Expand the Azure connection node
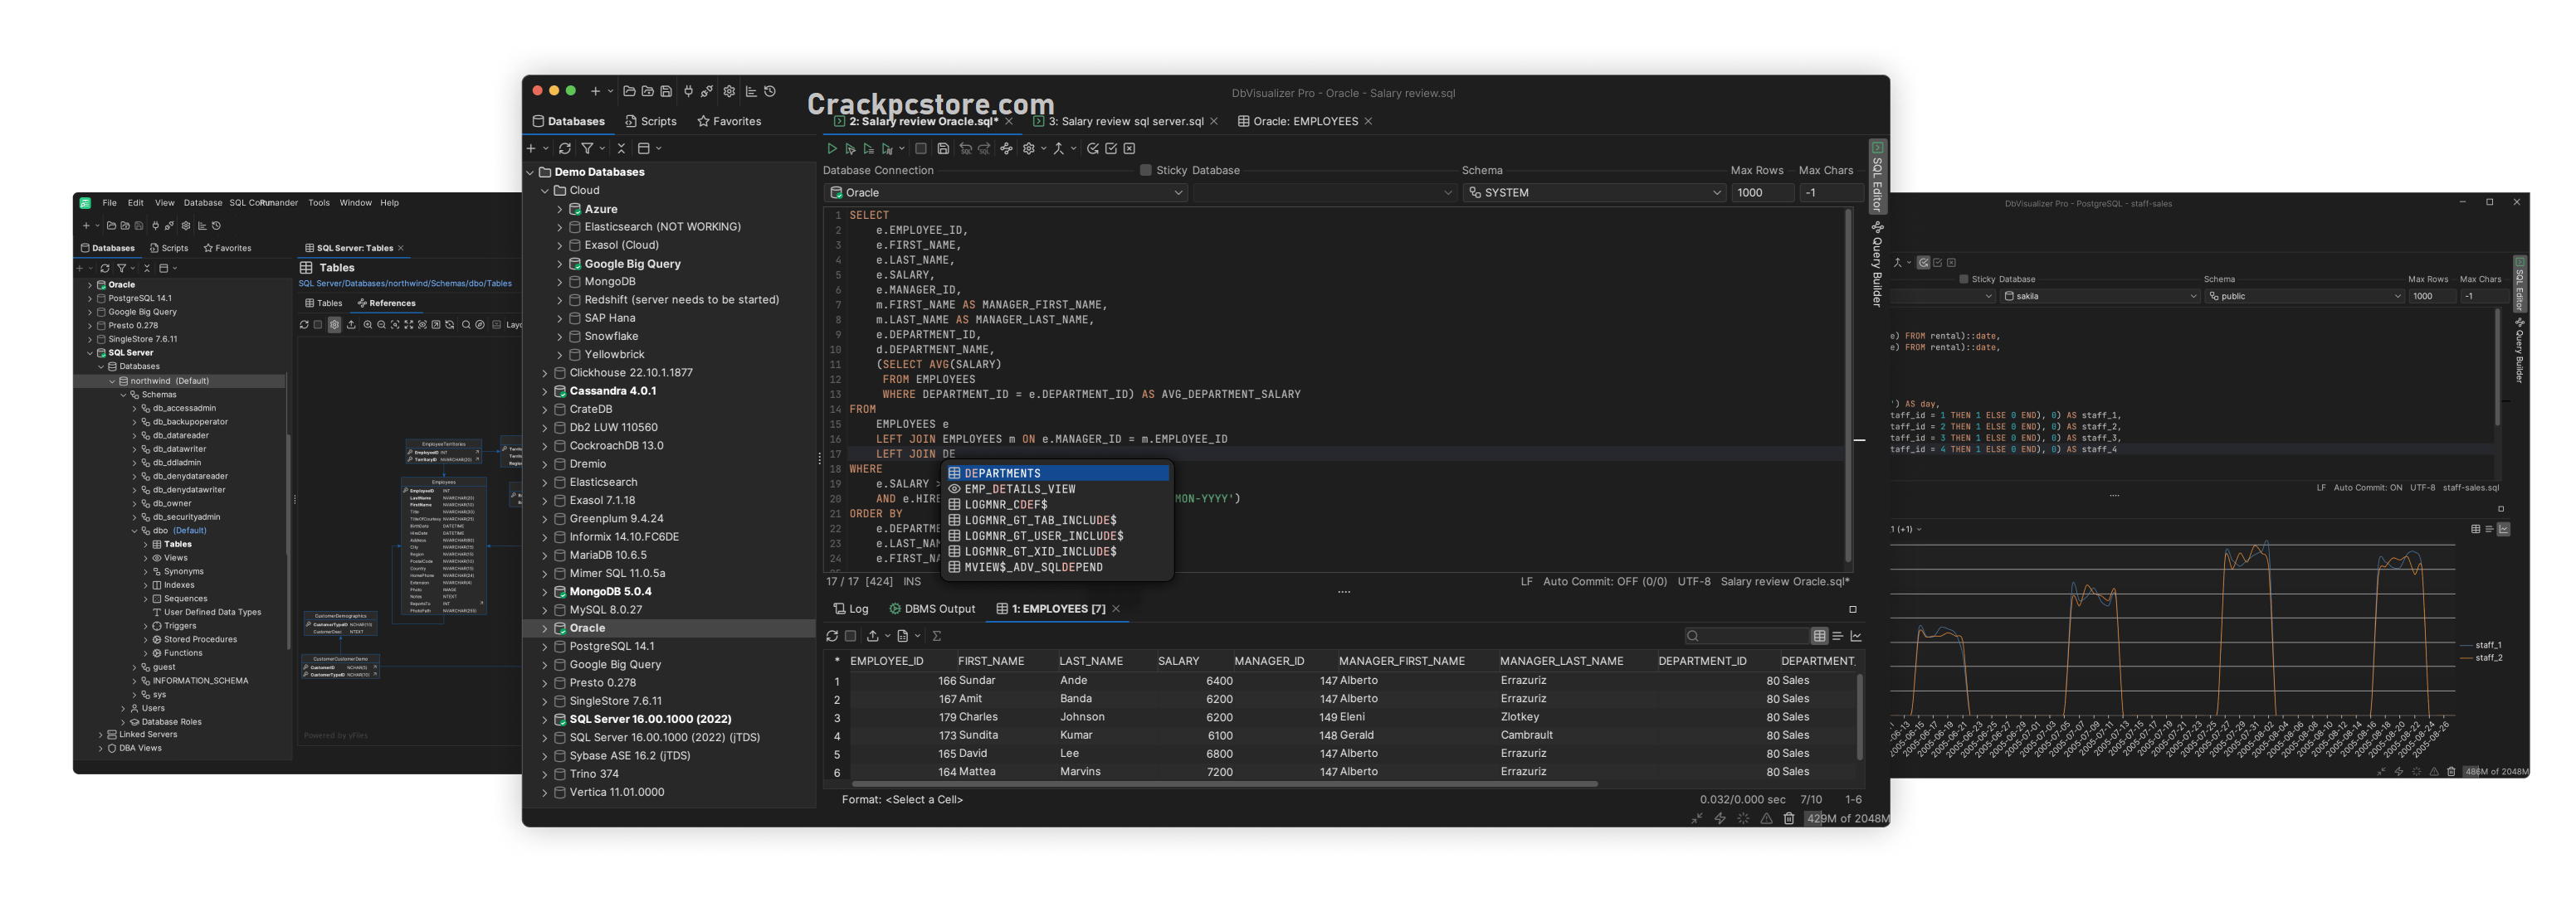This screenshot has width=2576, height=902. point(560,210)
